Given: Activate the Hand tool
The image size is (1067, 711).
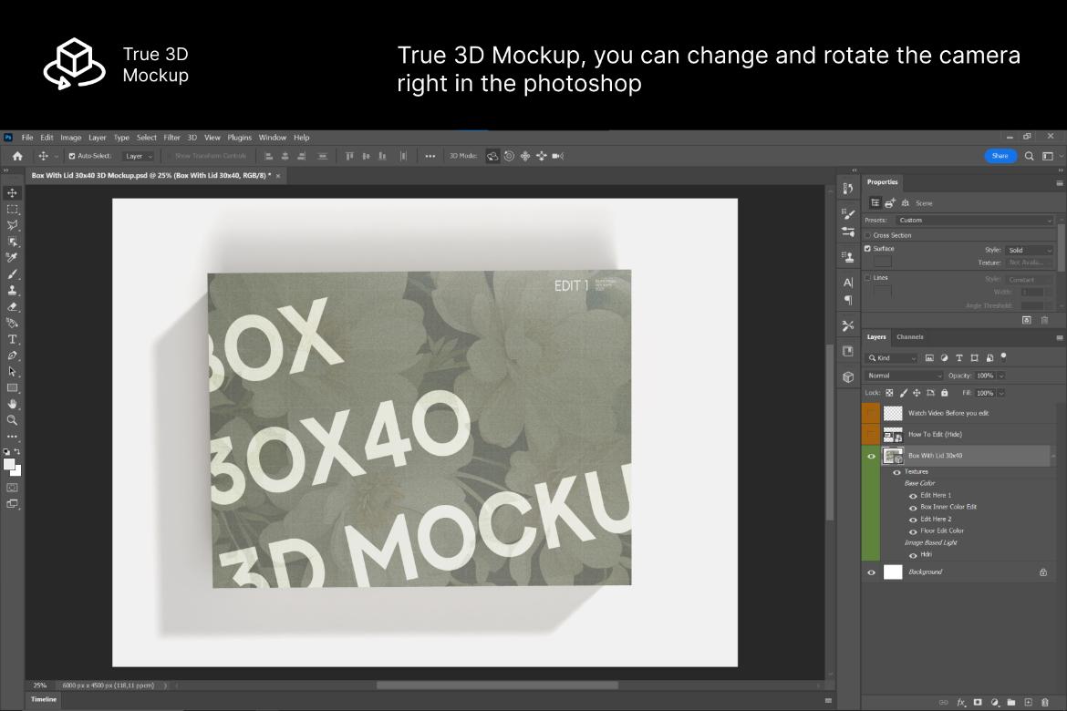Looking at the screenshot, I should point(12,404).
